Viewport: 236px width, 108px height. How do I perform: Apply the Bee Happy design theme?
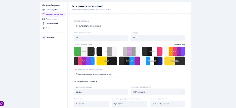pyautogui.click(x=175, y=61)
